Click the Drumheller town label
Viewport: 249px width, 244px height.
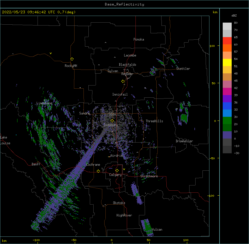pos(184,141)
